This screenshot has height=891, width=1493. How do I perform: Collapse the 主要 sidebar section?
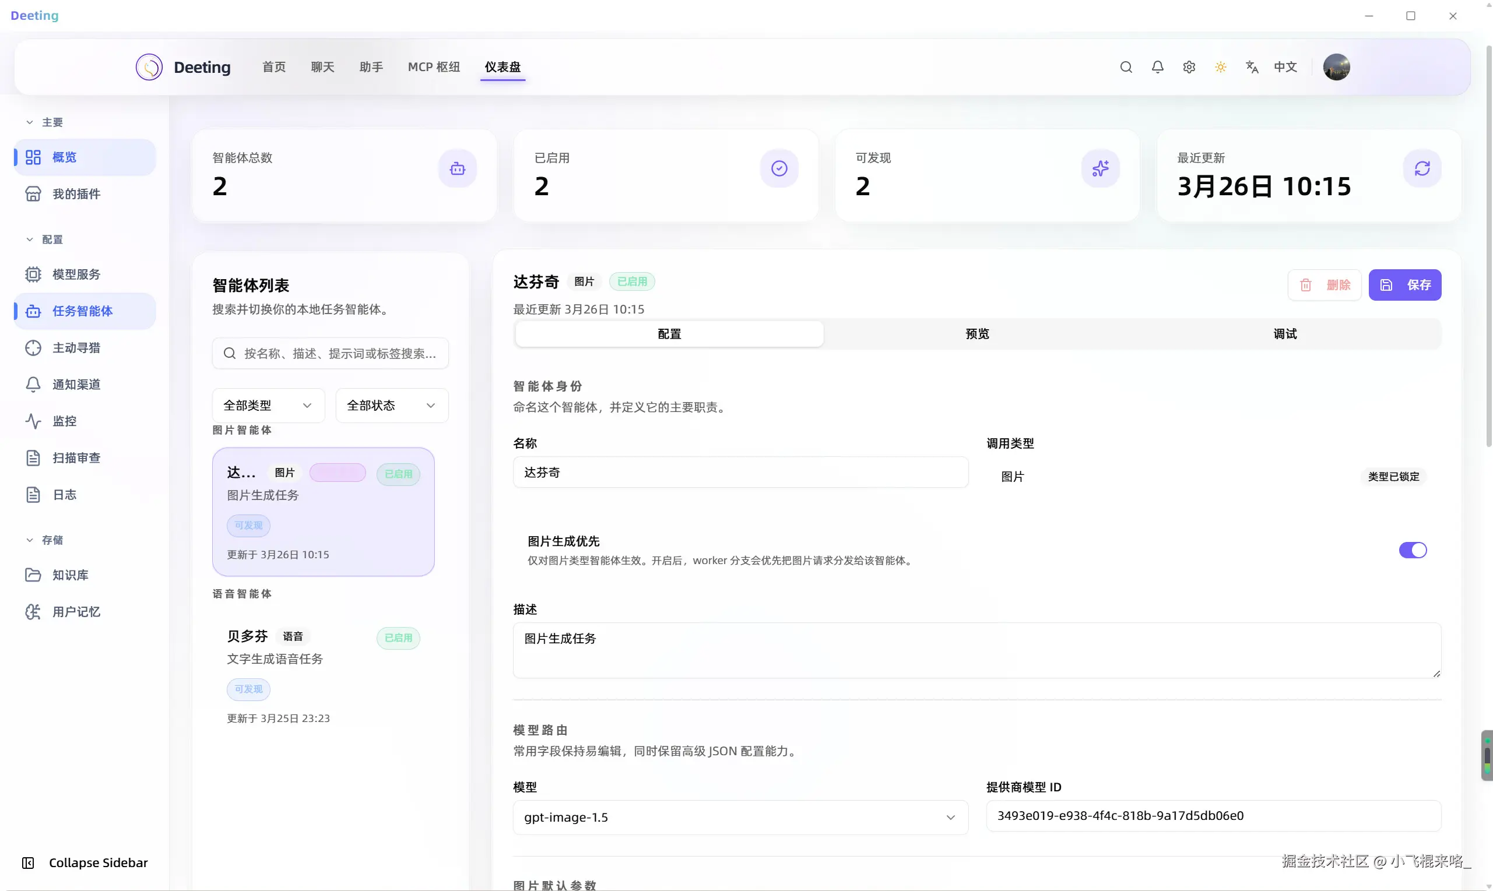[29, 122]
